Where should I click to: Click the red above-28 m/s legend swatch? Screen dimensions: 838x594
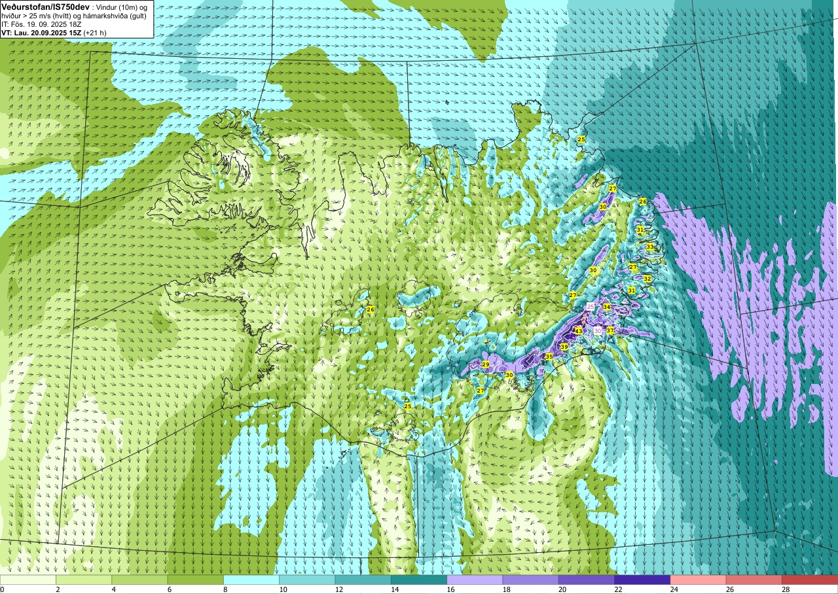(810, 580)
